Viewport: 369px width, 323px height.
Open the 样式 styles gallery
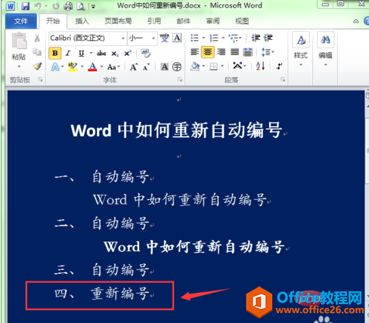coord(301,50)
